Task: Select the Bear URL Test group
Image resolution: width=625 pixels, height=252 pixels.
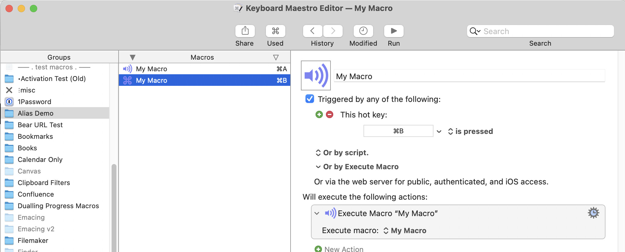Action: coord(55,125)
